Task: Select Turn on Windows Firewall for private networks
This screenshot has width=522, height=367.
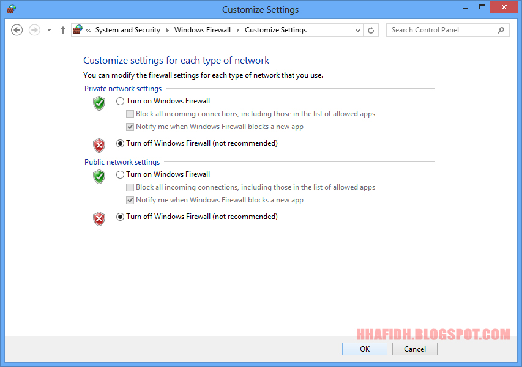Action: pyautogui.click(x=120, y=101)
